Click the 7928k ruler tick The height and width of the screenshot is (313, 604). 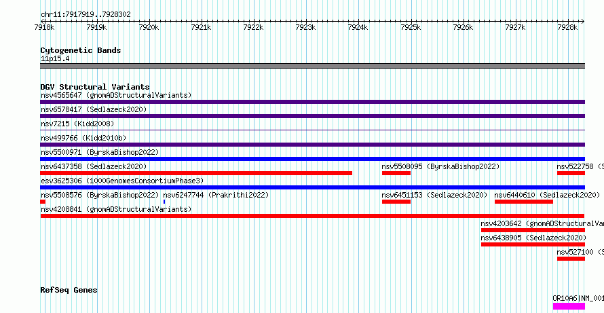(x=568, y=27)
